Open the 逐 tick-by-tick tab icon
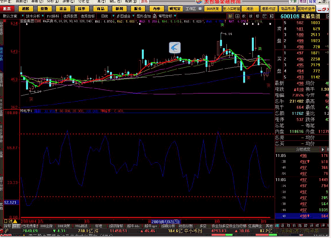331x238 pixels. pyautogui.click(x=283, y=226)
